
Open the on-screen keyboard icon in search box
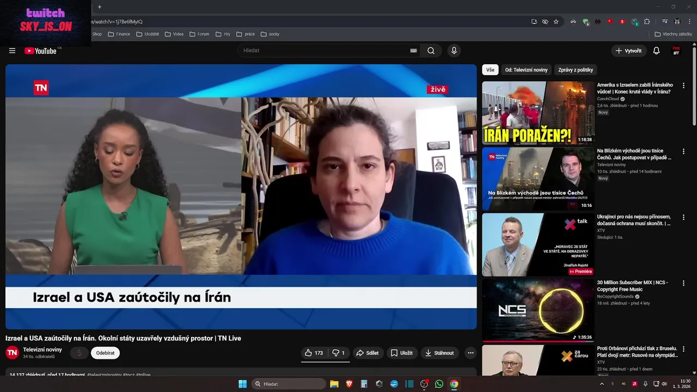pos(413,51)
